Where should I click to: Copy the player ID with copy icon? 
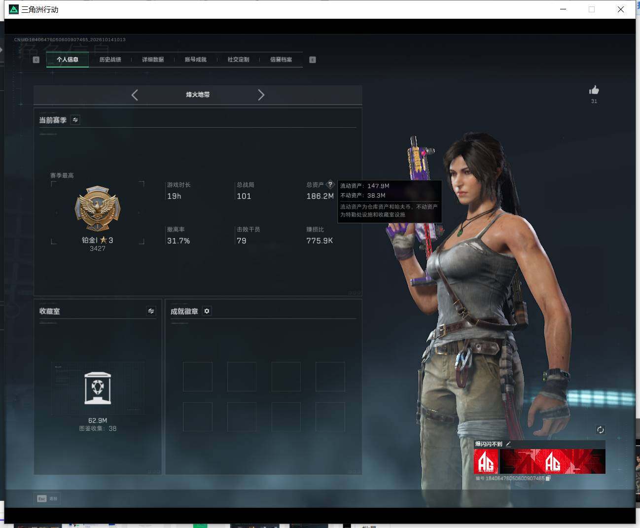click(x=548, y=478)
